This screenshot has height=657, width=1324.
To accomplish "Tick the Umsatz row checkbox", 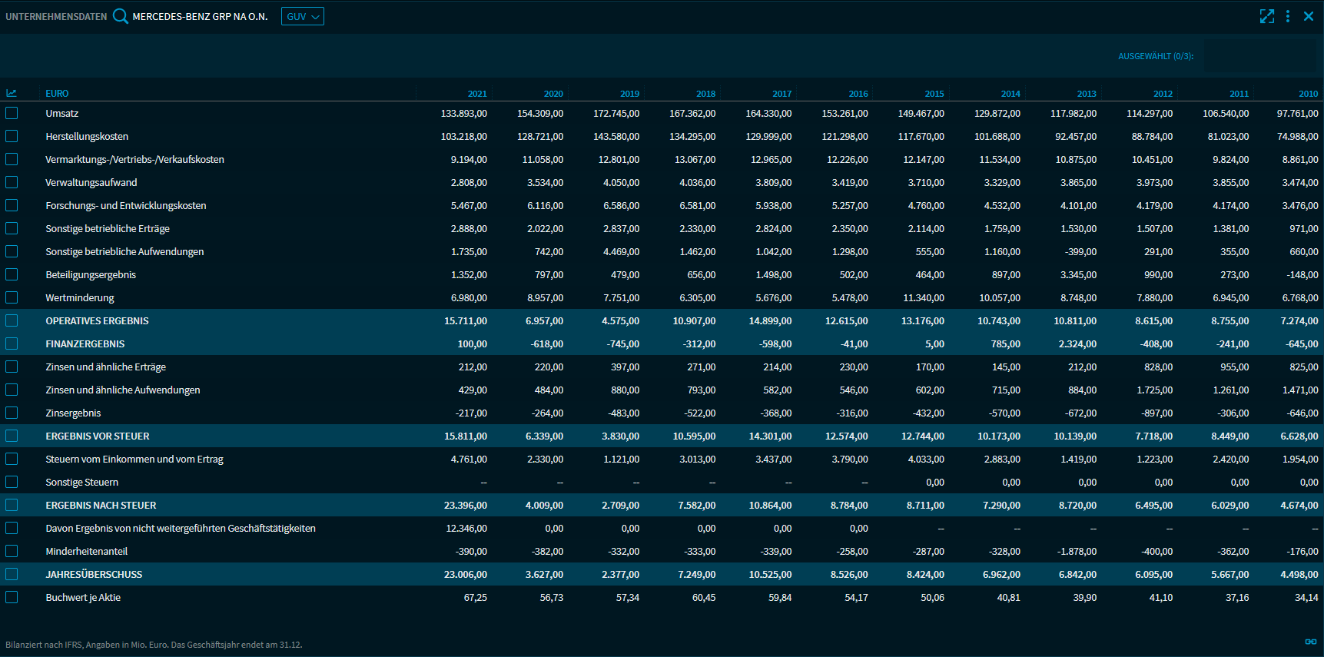I will click(x=12, y=113).
